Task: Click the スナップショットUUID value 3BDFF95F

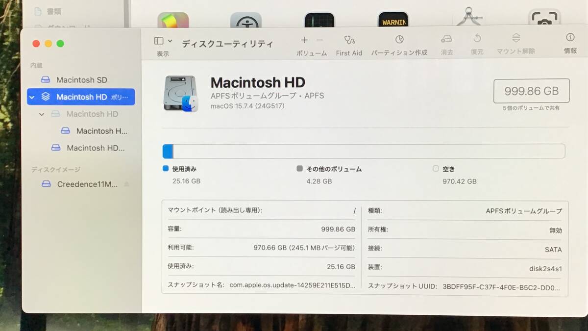Action: [x=502, y=287]
